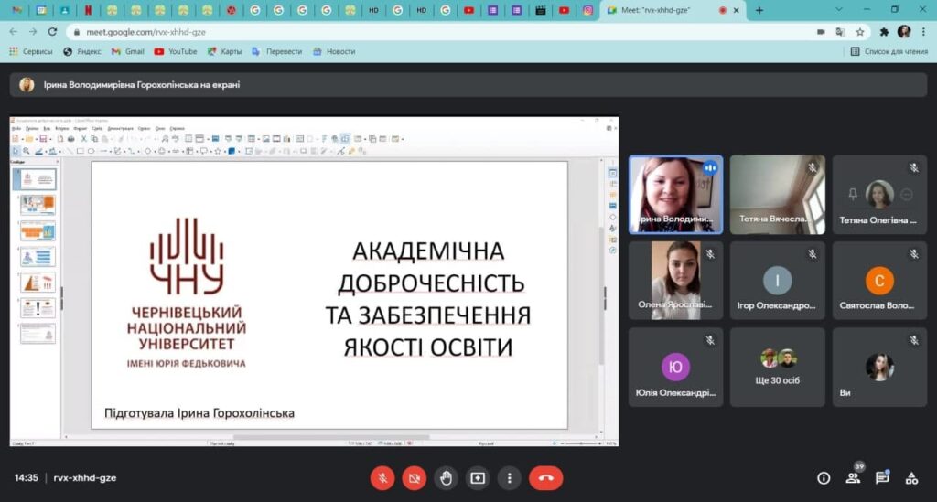937x502 pixels.
Task: Open Present now screen sharing button
Action: point(478,478)
